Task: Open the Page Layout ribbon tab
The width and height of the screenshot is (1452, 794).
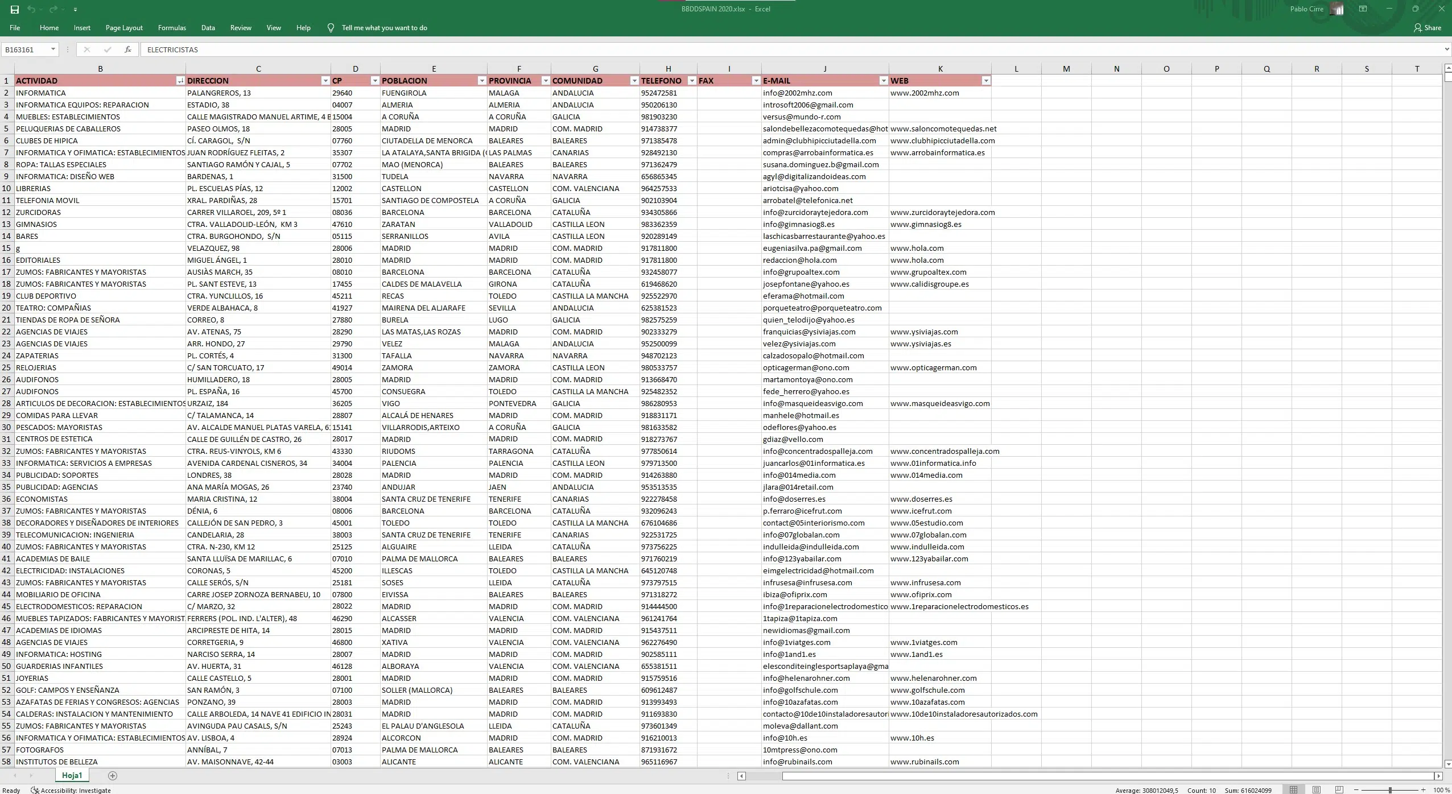Action: click(x=124, y=28)
